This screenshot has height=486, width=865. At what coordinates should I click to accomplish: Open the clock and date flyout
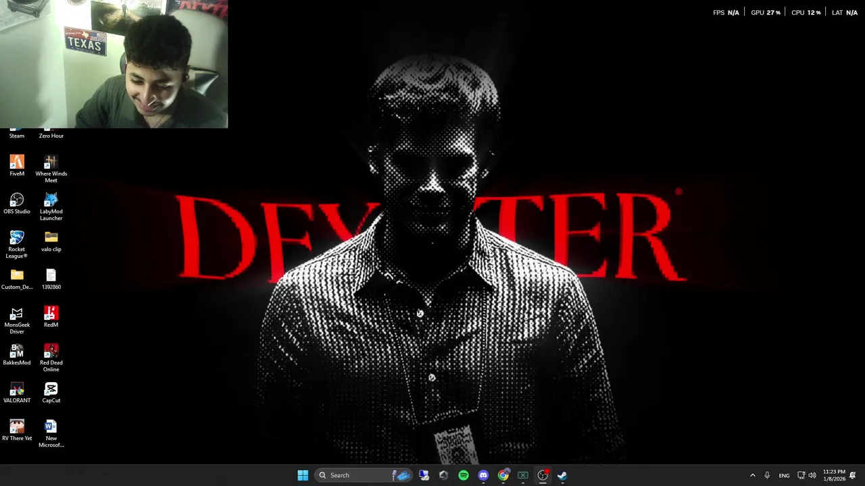click(834, 475)
